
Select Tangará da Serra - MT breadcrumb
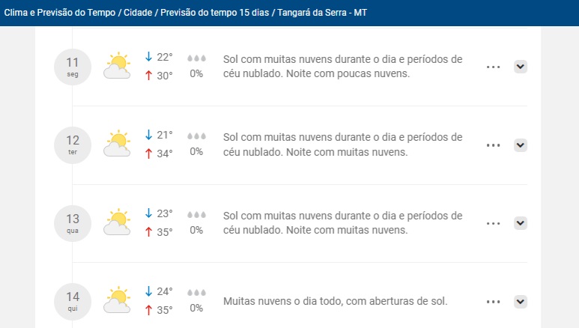322,13
